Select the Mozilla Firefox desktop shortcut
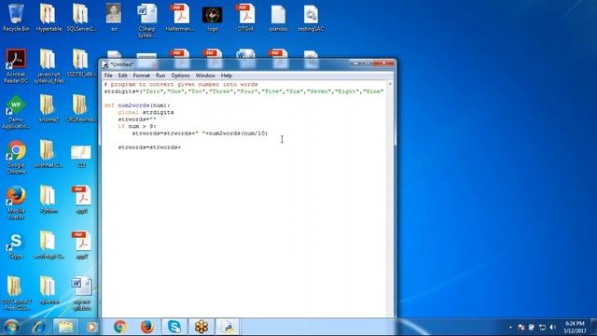 tap(16, 203)
